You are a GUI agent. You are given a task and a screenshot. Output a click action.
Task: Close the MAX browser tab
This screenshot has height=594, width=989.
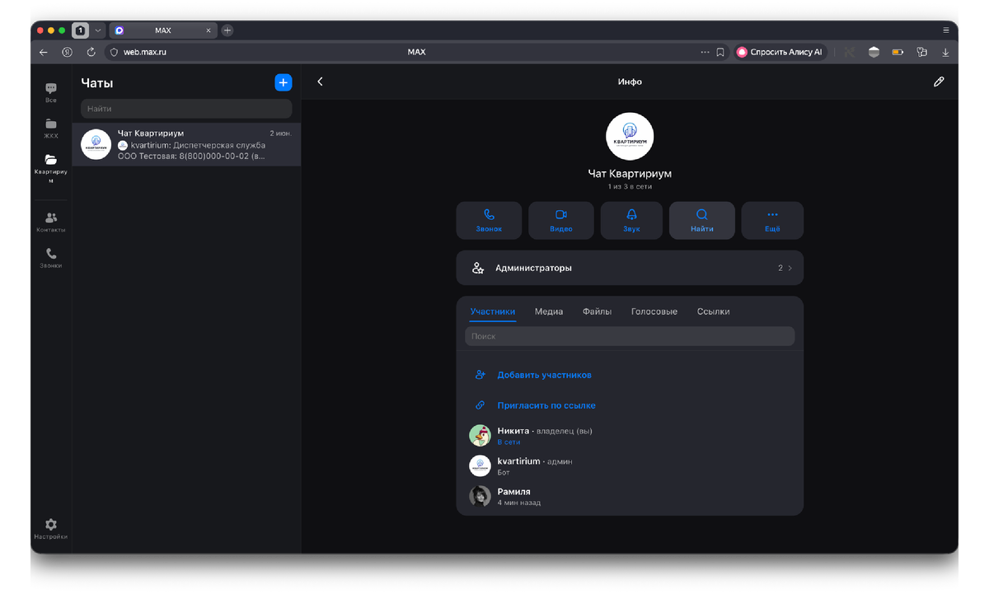click(209, 30)
